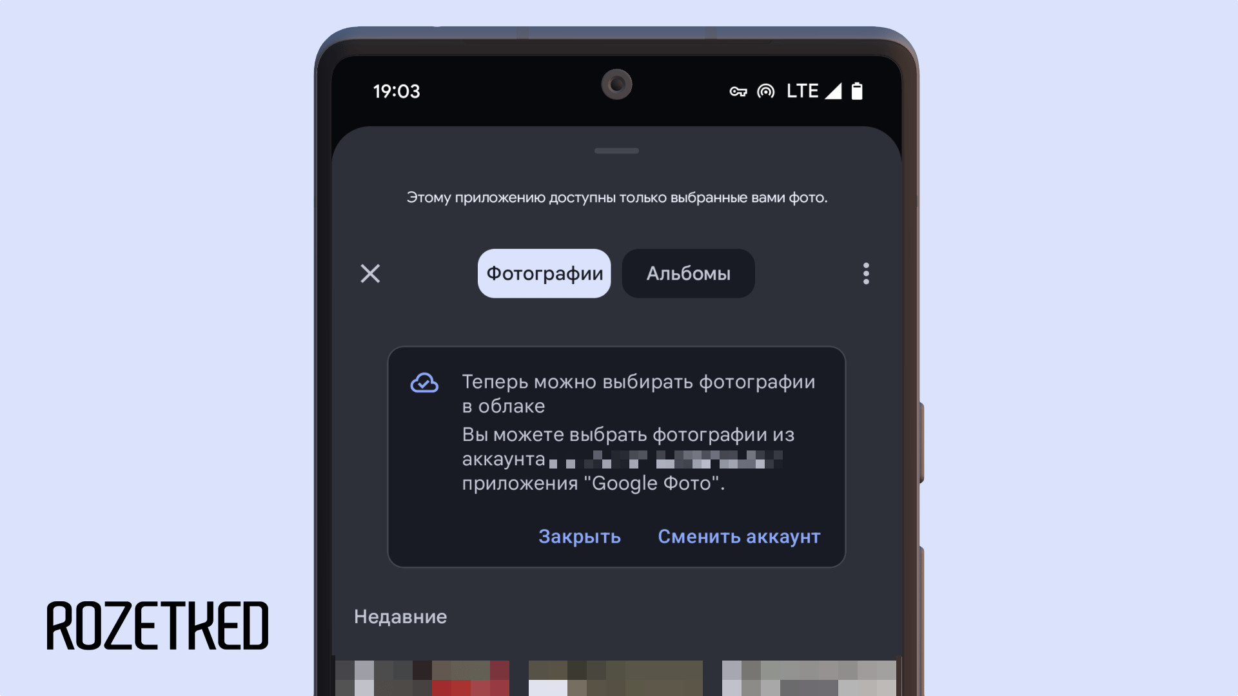Dismiss the cloud account notification
Viewport: 1238px width, 696px height.
579,536
